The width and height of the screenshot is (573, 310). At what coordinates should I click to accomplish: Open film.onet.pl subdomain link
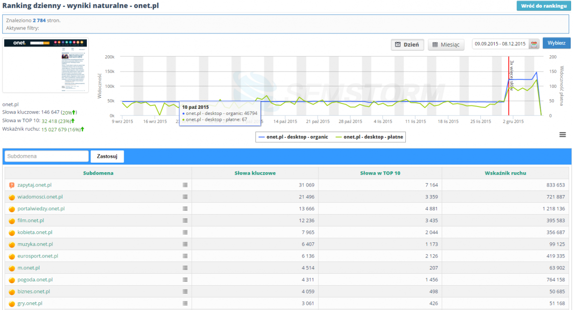pos(31,221)
